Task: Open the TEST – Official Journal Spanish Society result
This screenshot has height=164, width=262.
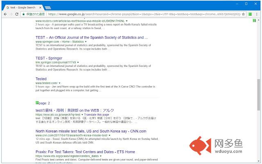Action: [92, 37]
